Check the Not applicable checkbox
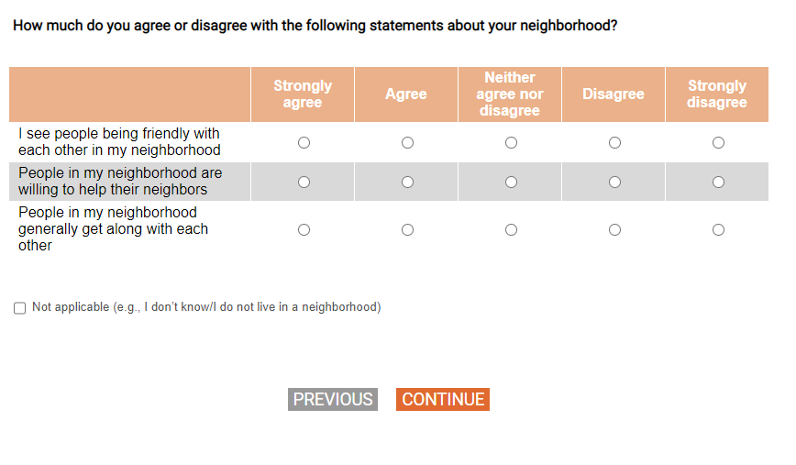Image resolution: width=796 pixels, height=465 pixels. [20, 308]
